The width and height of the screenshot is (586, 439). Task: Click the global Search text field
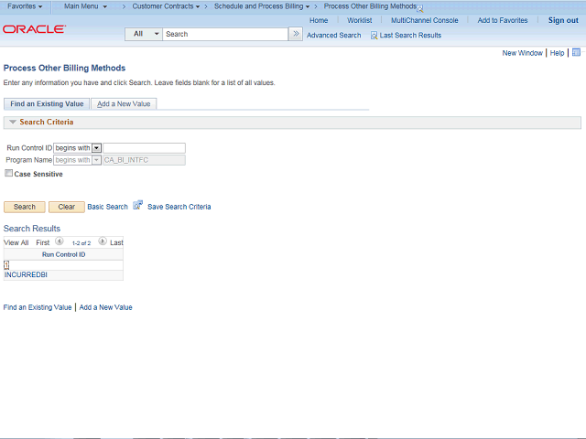(x=225, y=34)
